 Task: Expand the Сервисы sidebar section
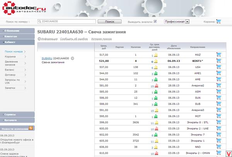coord(17,114)
